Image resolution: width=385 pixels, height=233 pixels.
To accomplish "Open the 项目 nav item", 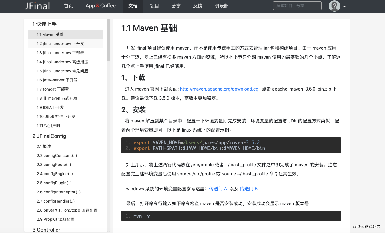I will point(155,6).
